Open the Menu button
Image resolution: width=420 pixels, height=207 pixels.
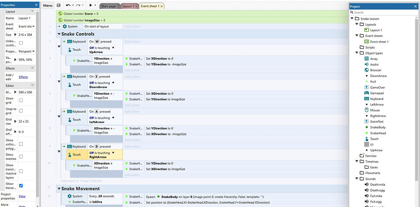[x=48, y=5]
